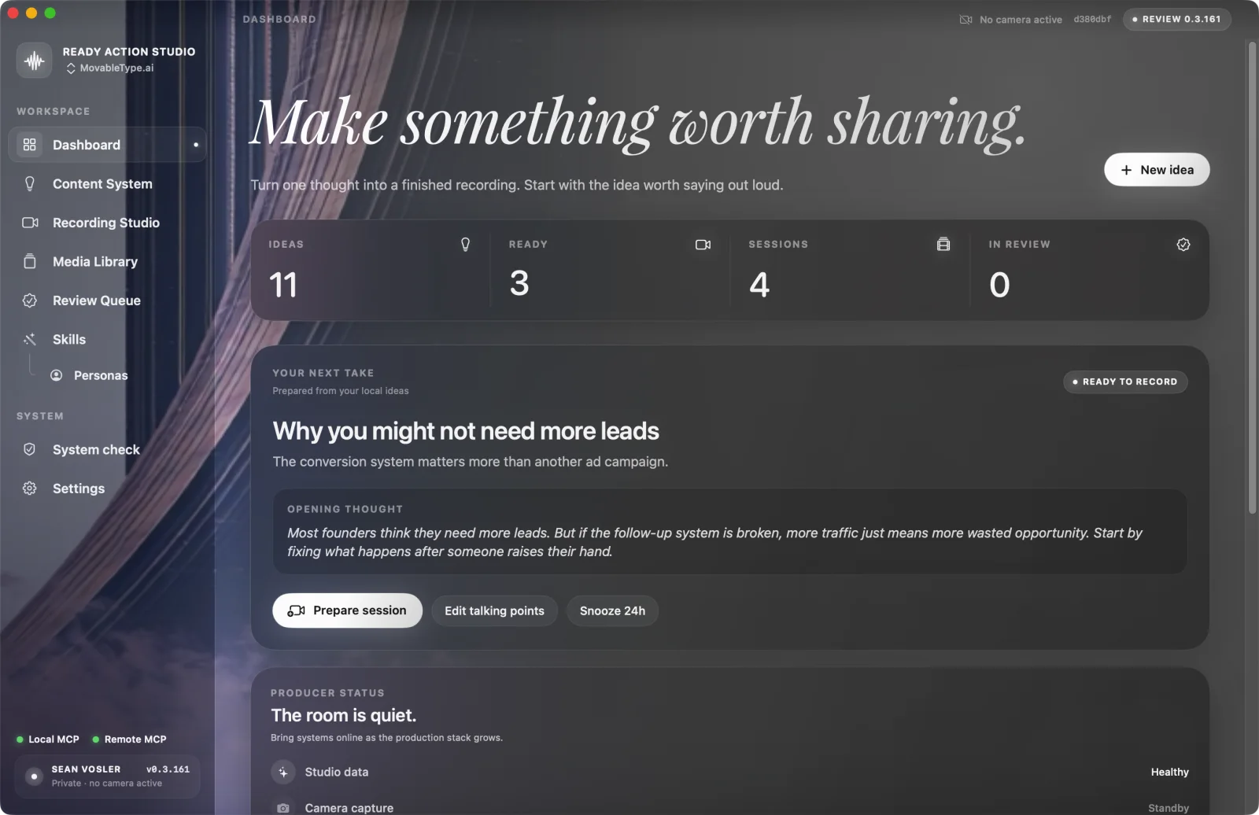Screen dimensions: 1259x815
Task: Click the No camera active icon
Action: [966, 20]
